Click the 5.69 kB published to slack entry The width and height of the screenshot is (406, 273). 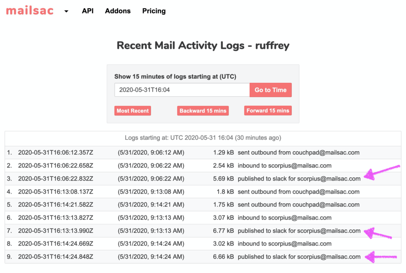coord(299,179)
